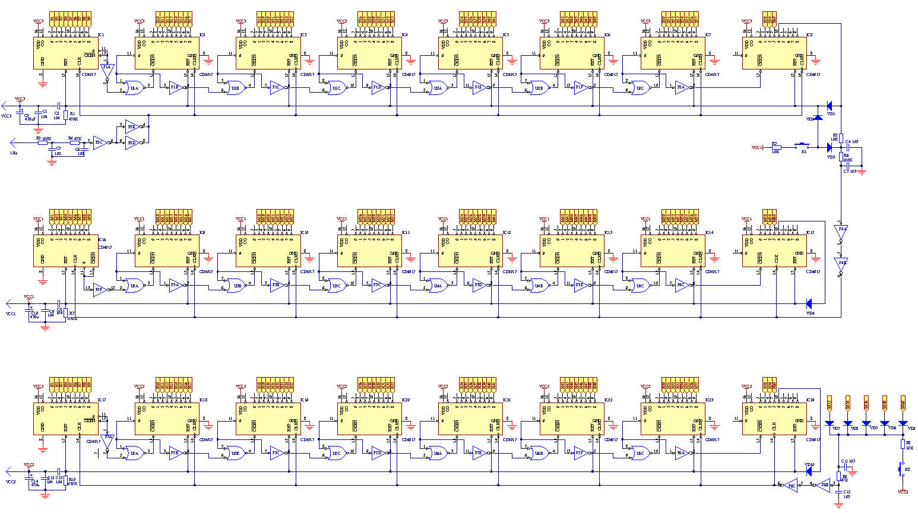
Task: Click the IC1 CD4017 counter chip
Action: pos(65,53)
